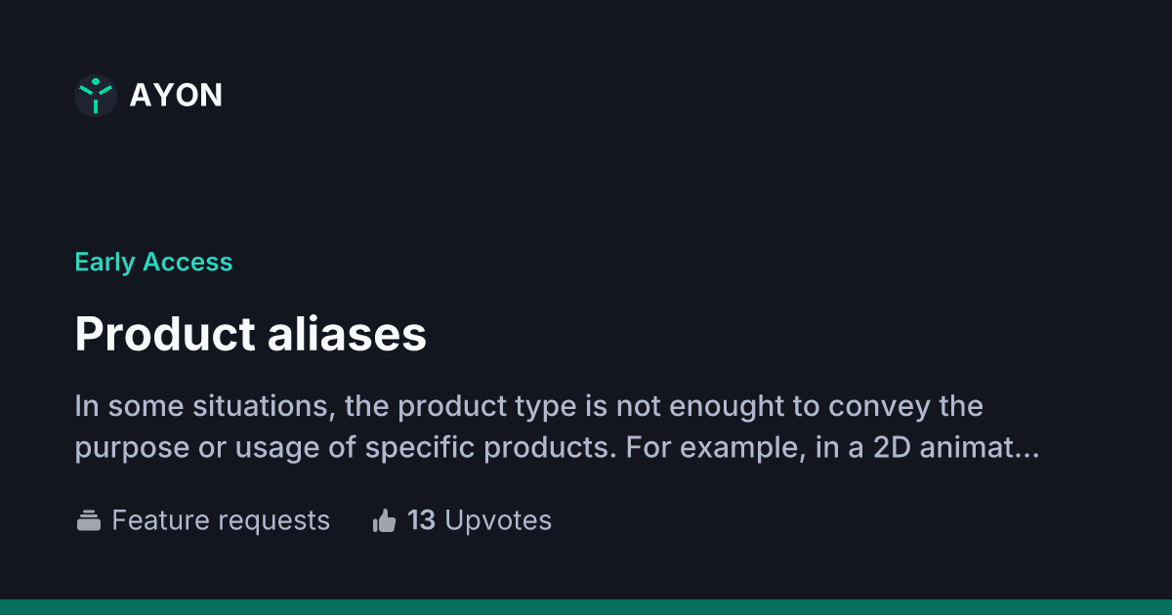Click the AYON brand name text
Screen dimensions: 1172x615
pos(176,95)
